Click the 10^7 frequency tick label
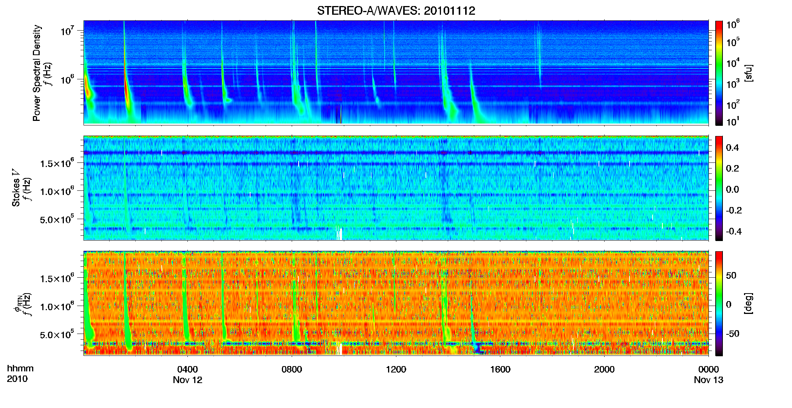This screenshot has height=408, width=792. [x=67, y=30]
